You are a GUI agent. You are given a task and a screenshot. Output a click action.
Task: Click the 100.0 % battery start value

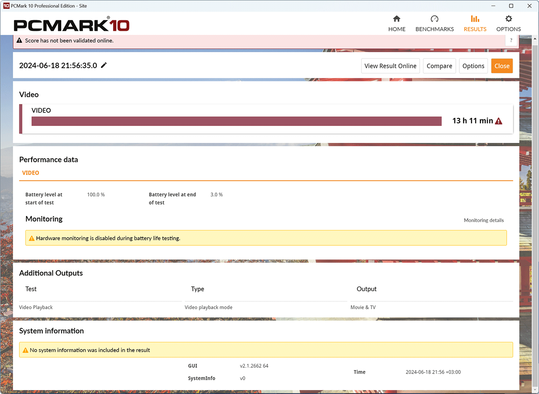click(96, 195)
